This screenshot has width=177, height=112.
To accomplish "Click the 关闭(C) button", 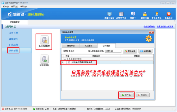I will 143,95.
